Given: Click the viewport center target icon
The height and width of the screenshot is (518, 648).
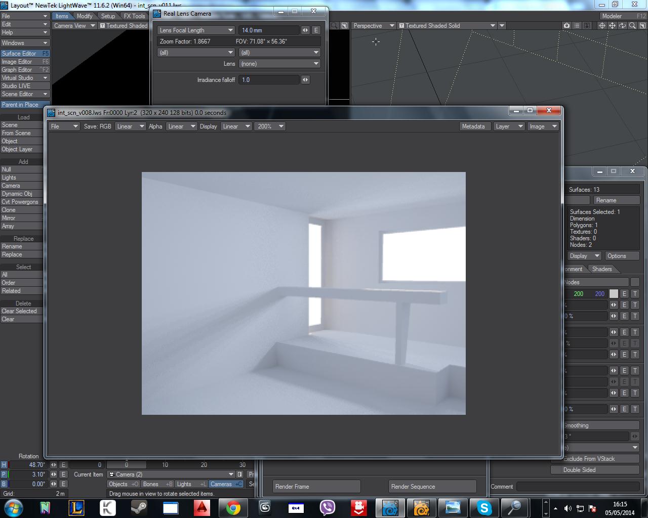Looking at the screenshot, I should tap(602, 26).
